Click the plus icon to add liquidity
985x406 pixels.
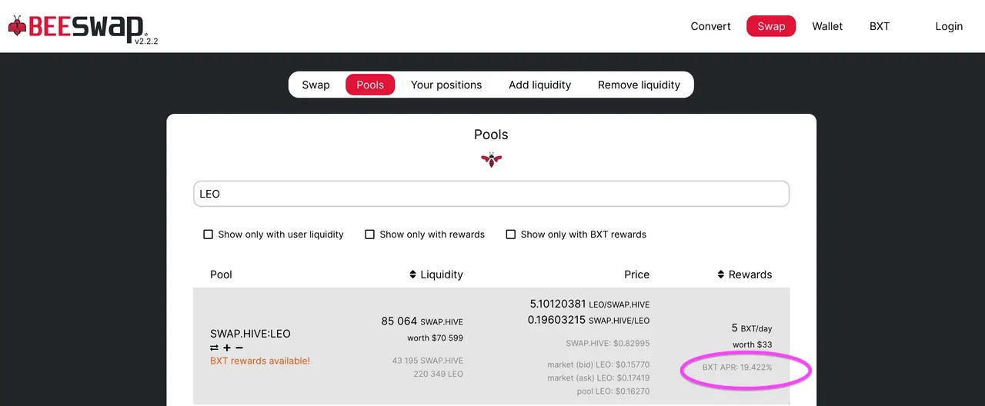(227, 348)
